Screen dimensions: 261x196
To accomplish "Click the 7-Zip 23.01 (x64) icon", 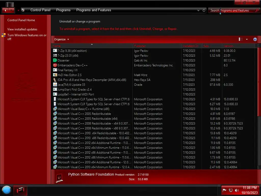I will [x=55, y=55].
